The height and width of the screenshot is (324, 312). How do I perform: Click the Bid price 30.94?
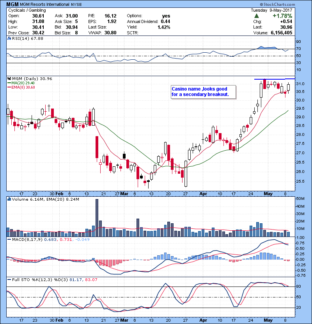point(72,27)
